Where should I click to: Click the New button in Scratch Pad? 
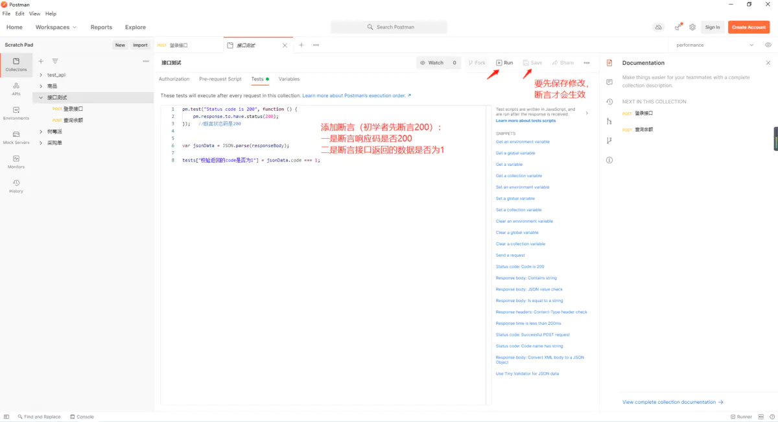120,45
